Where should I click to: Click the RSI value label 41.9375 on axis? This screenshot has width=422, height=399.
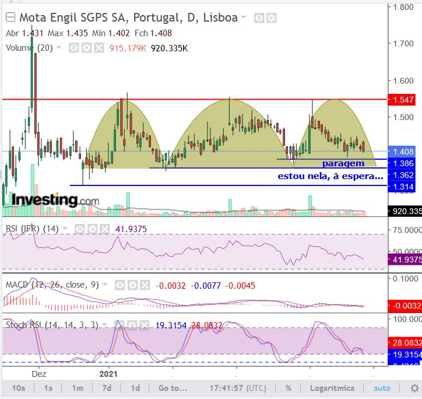click(405, 260)
